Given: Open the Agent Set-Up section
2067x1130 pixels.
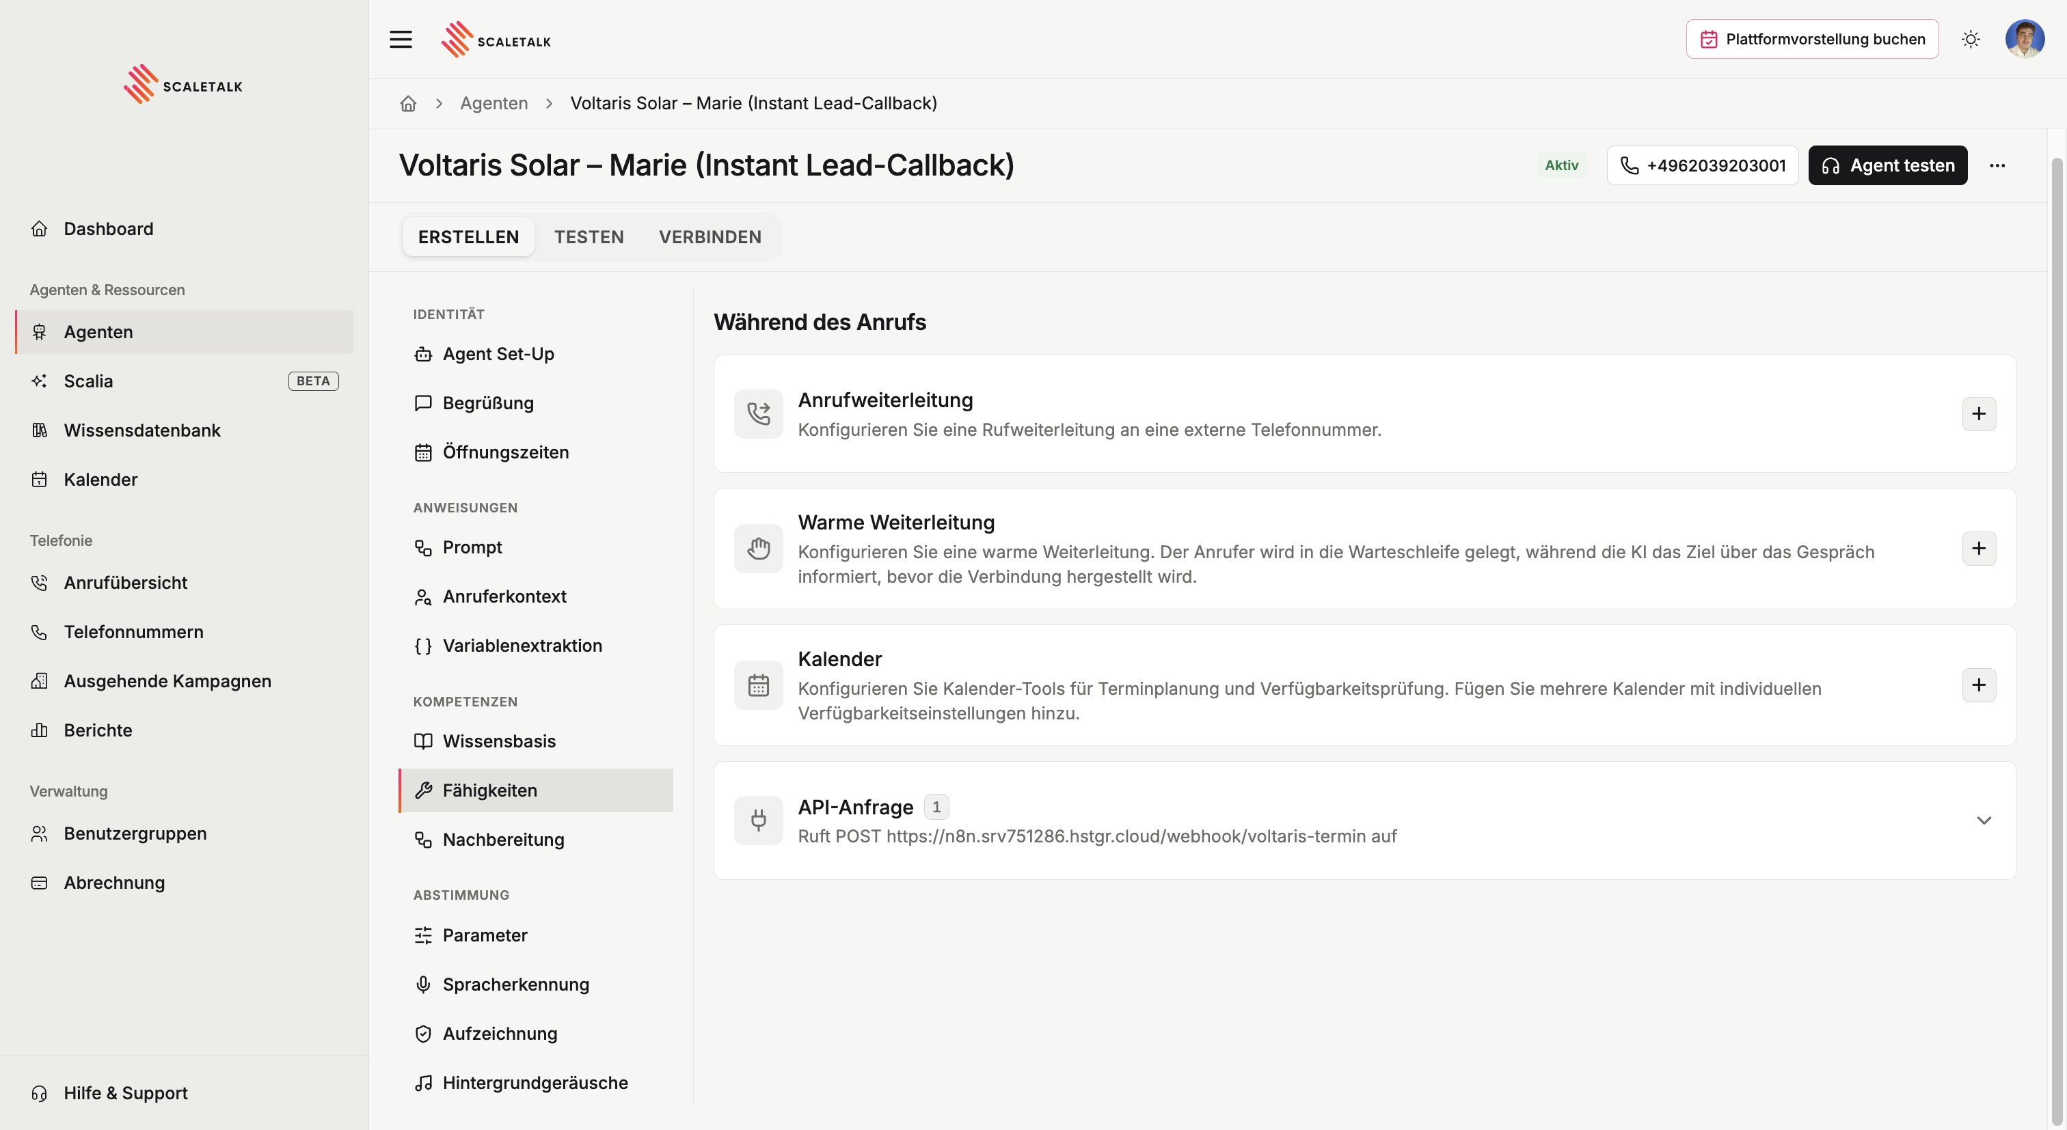Looking at the screenshot, I should [x=536, y=354].
